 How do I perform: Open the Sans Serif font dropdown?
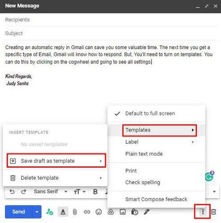tap(51, 192)
